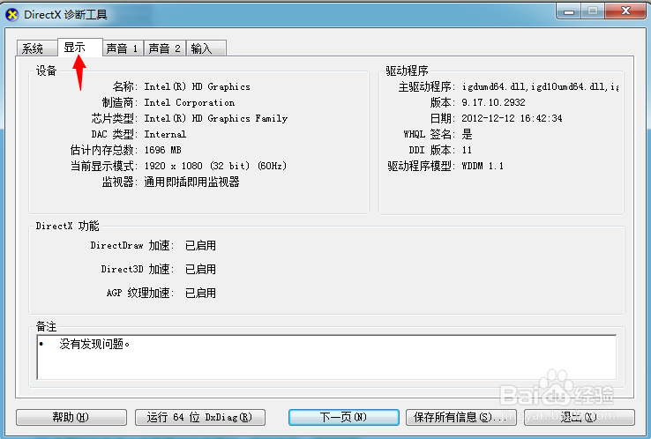Viewport: 651px width, 439px height.
Task: Click driver date 2012-12-12 16:42:34
Action: click(512, 119)
